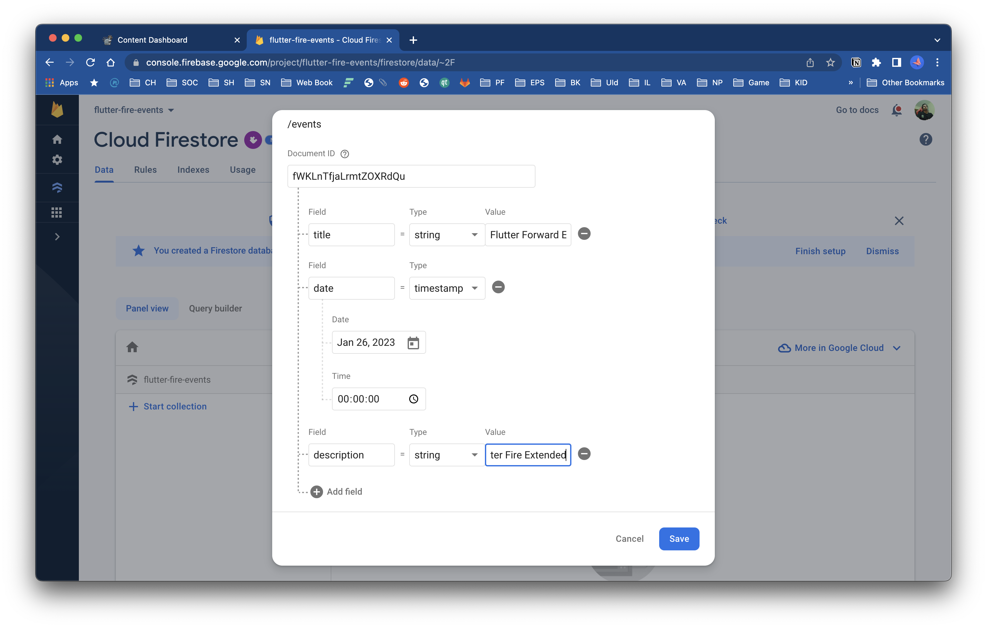This screenshot has height=628, width=987.
Task: Open the share page icon in address bar
Action: pyautogui.click(x=810, y=62)
